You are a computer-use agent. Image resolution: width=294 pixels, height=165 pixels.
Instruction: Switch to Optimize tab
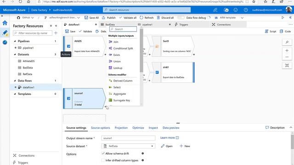pyautogui.click(x=138, y=128)
